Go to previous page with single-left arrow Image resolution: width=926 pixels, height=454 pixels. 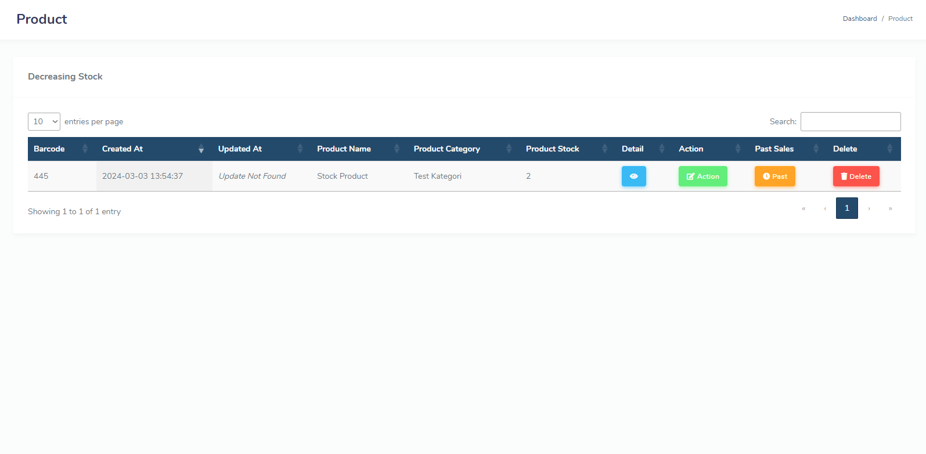pos(825,208)
